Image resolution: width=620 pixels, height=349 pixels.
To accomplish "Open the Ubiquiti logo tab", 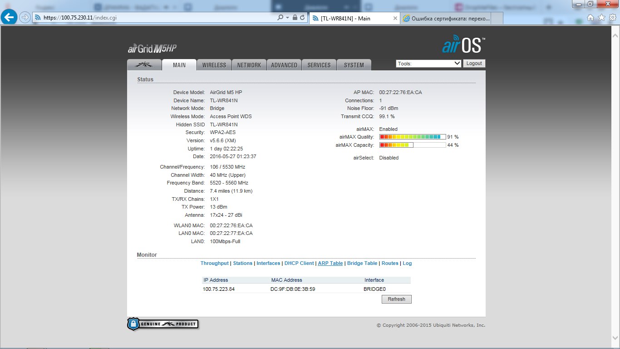I will point(144,65).
